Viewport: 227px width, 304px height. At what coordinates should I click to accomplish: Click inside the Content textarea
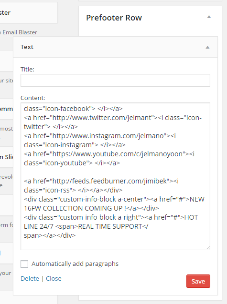[115, 176]
